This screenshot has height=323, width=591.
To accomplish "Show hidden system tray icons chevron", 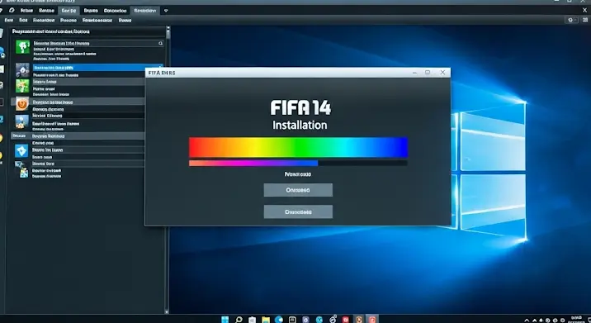I will tap(527, 321).
